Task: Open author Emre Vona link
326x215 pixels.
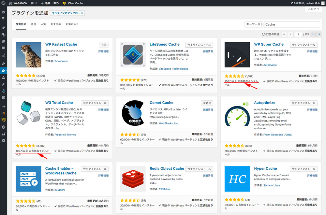Action: tap(61, 61)
